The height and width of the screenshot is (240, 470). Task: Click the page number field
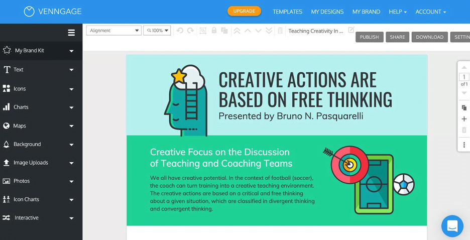(x=464, y=77)
